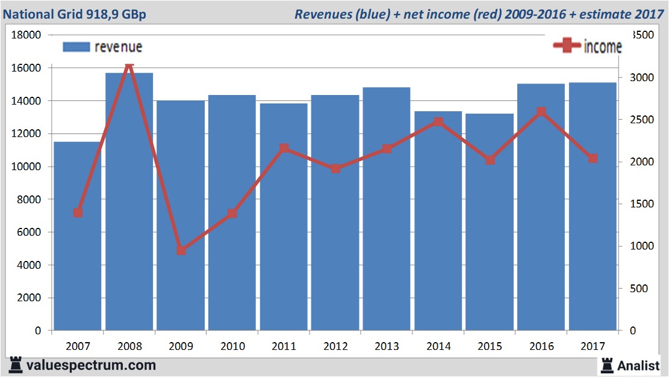This screenshot has height=377, width=669.
Task: Select the 2017 estimate revenue bar
Action: coord(593,207)
